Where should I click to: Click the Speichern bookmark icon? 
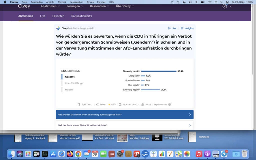pos(79,104)
